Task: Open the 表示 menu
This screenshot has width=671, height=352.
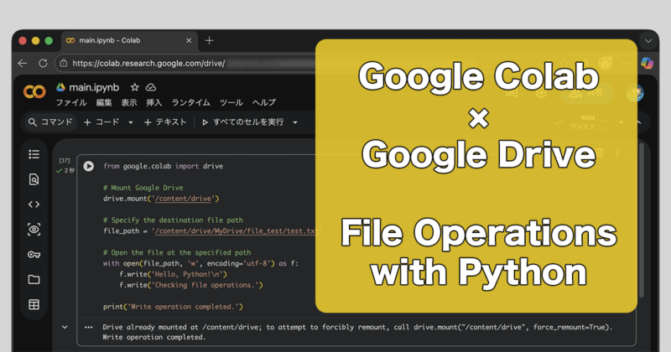Action: tap(129, 102)
